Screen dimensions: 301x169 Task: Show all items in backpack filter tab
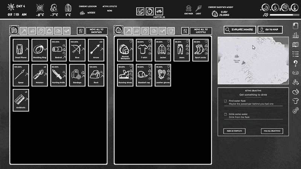click(119, 30)
